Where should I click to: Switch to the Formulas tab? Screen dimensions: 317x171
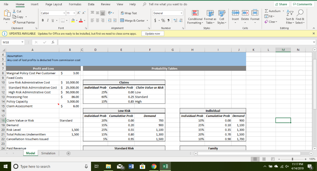pyautogui.click(x=75, y=4)
